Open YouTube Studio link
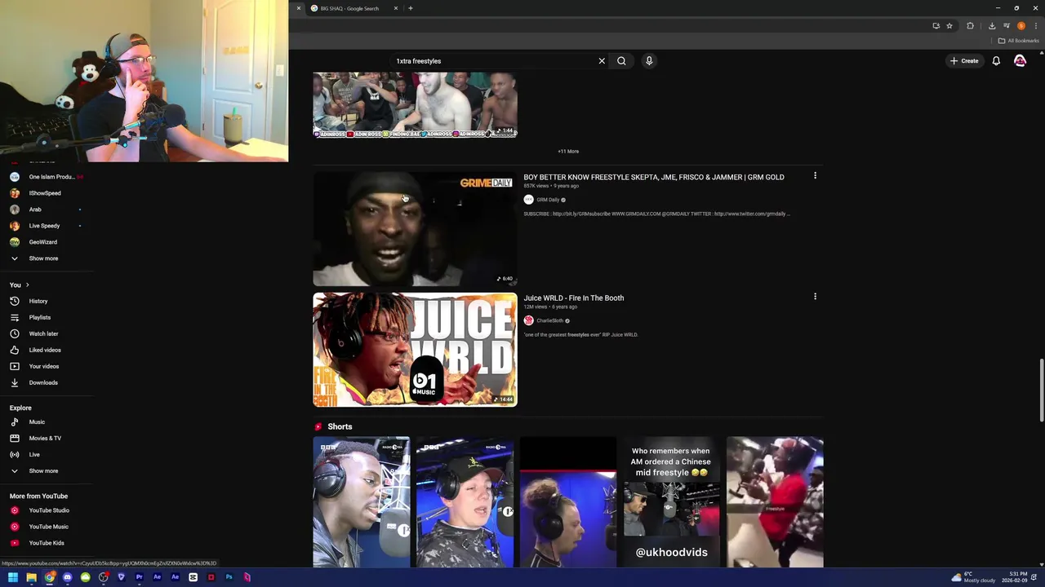This screenshot has height=587, width=1045. [47, 510]
